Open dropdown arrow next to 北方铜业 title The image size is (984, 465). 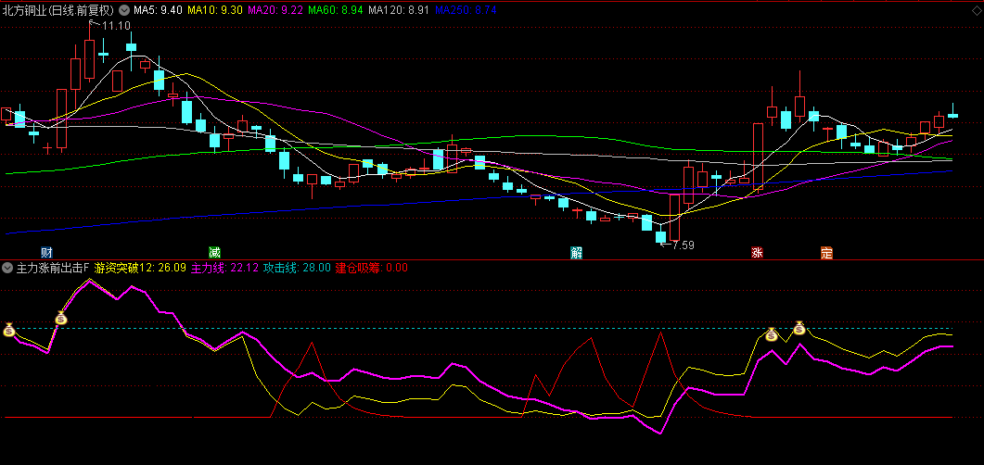[125, 9]
